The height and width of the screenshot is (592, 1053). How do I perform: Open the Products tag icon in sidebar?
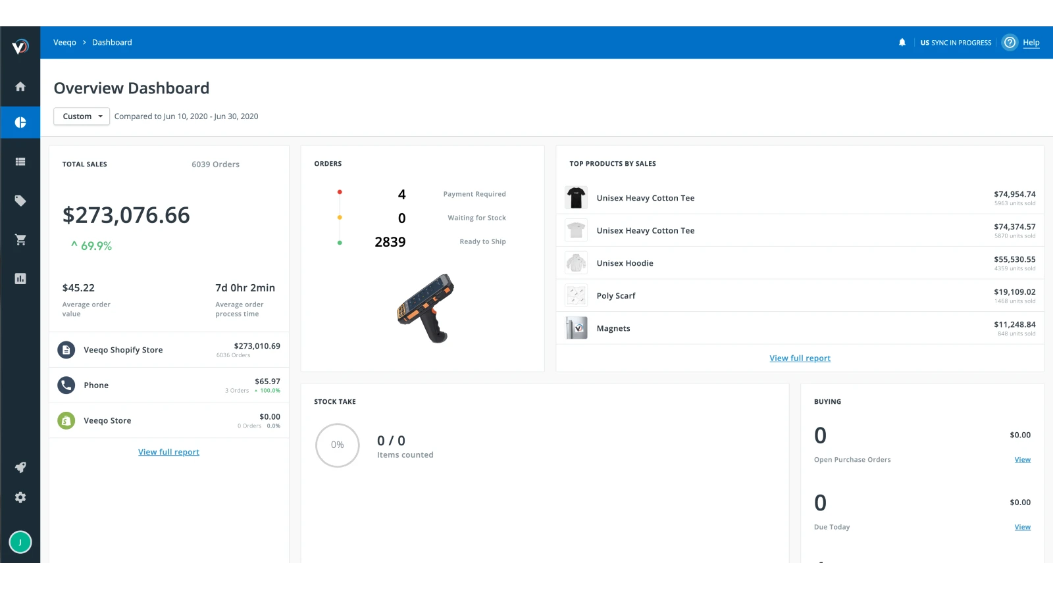pos(20,201)
